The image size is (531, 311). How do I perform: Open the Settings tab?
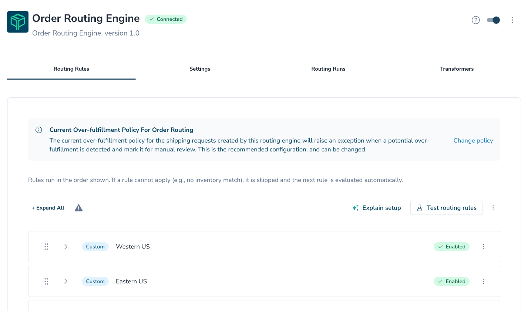coord(200,69)
